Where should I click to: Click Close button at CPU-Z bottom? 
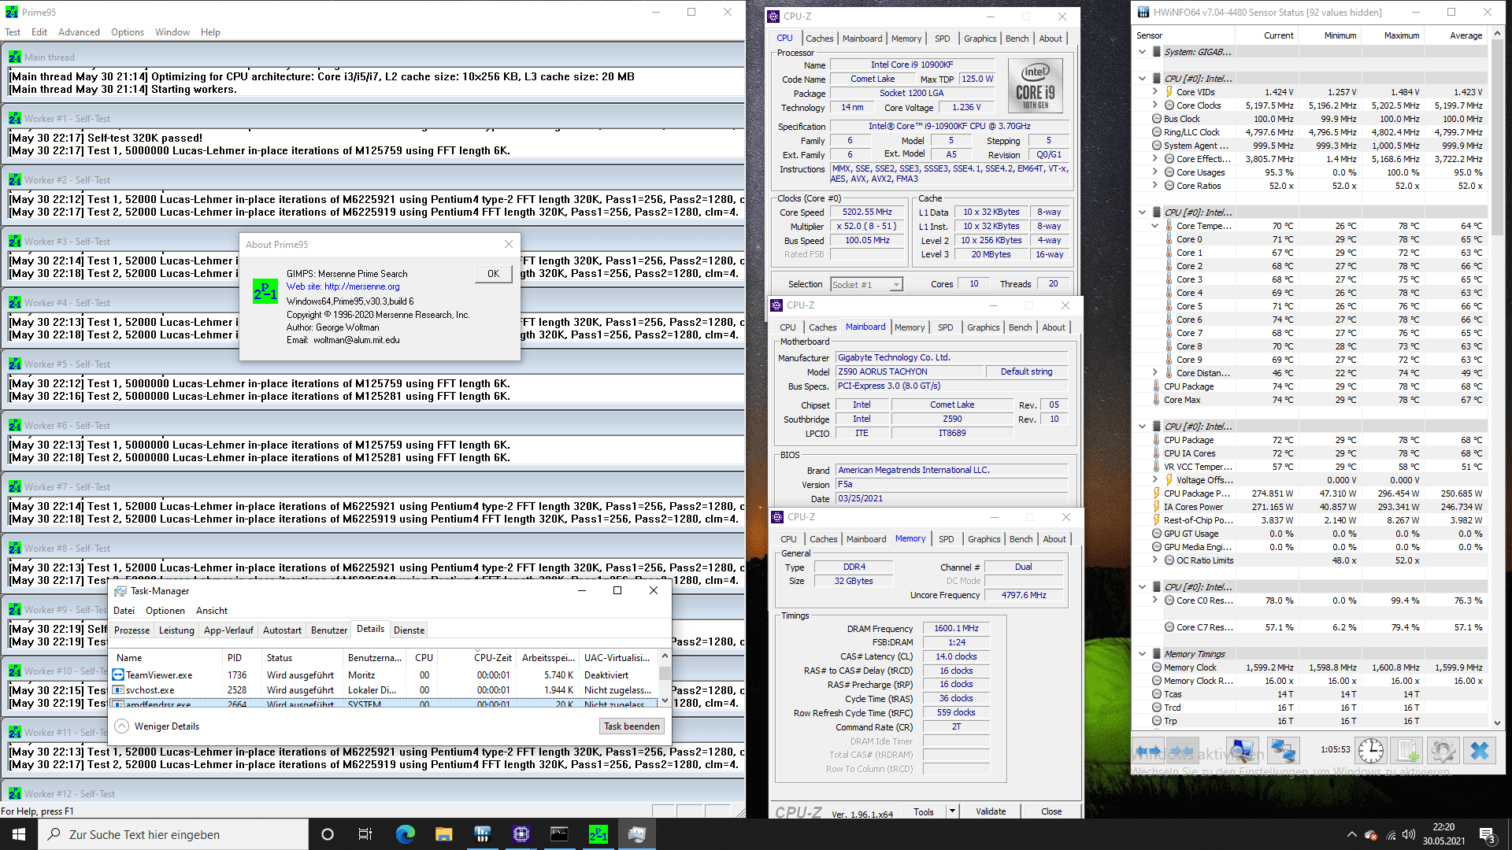click(x=1051, y=811)
